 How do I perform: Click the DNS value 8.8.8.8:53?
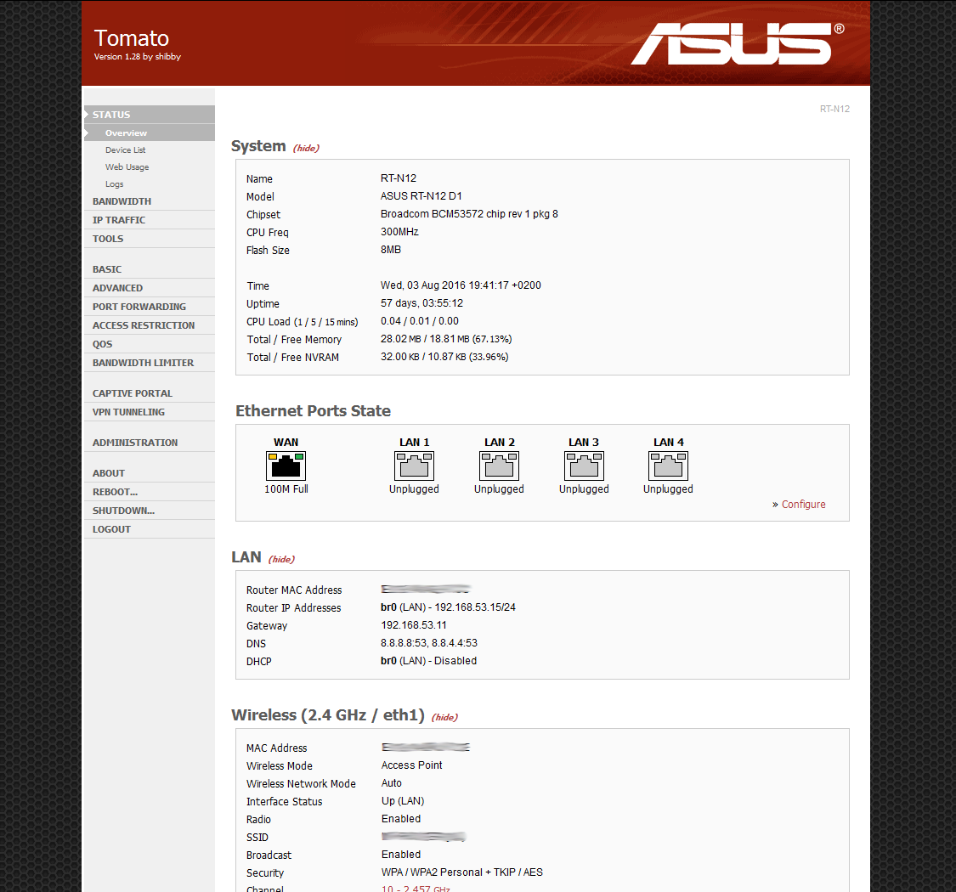click(428, 642)
